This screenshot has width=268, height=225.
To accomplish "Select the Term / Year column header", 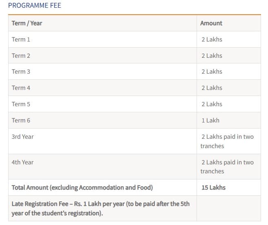I will (x=27, y=23).
